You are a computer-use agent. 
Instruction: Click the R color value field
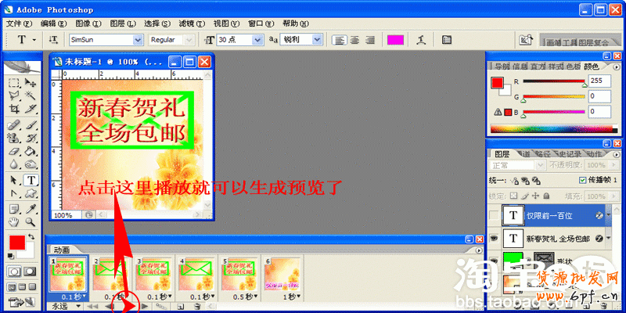599,81
